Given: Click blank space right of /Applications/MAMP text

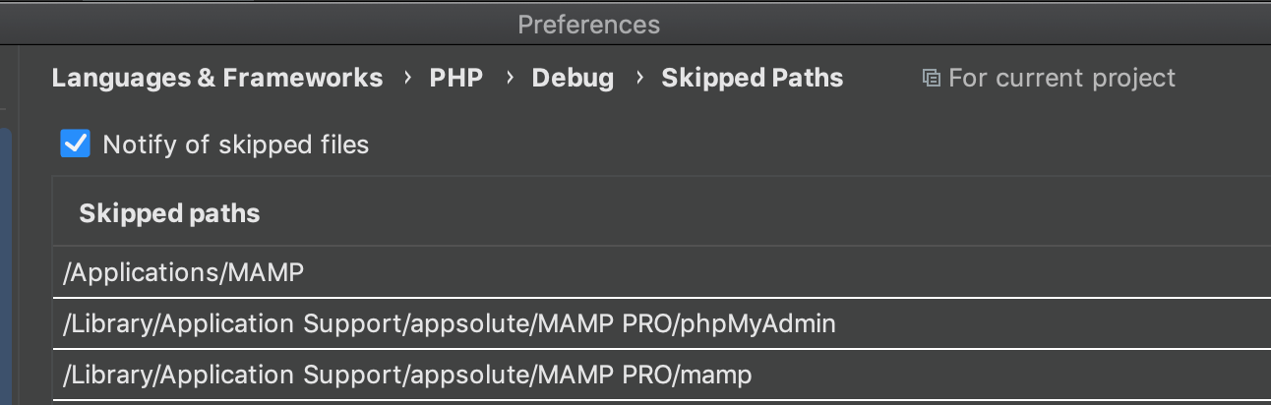Looking at the screenshot, I should point(787,272).
